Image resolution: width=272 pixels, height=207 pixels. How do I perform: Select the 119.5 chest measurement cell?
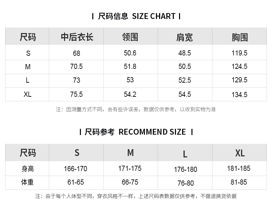click(x=239, y=53)
